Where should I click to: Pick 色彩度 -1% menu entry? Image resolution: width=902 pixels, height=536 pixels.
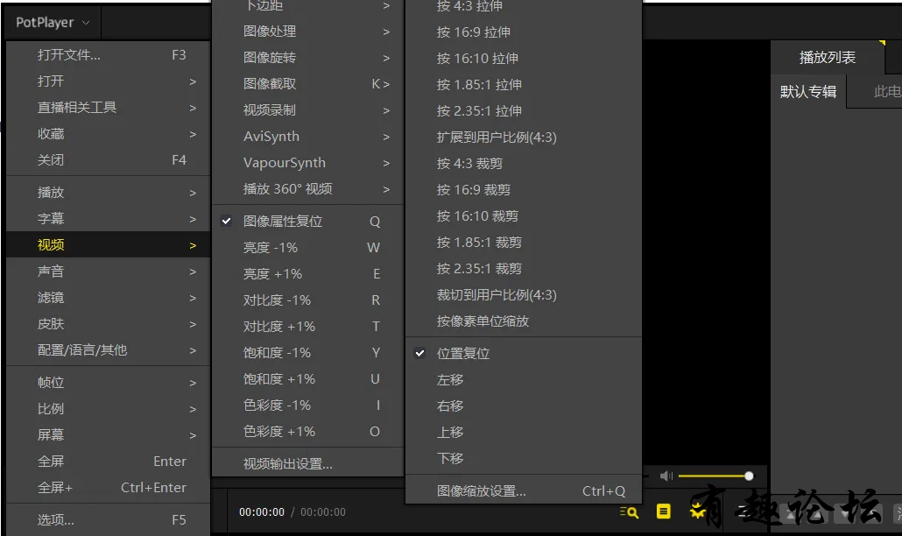tap(307, 405)
